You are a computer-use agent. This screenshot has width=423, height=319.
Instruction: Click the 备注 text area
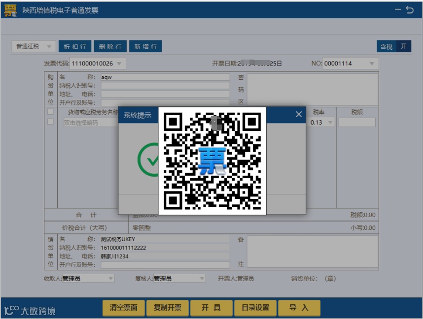pyautogui.click(x=313, y=252)
